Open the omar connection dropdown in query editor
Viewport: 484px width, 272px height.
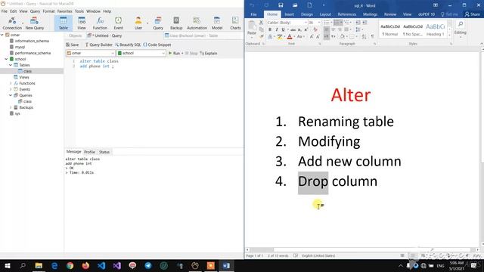point(112,54)
